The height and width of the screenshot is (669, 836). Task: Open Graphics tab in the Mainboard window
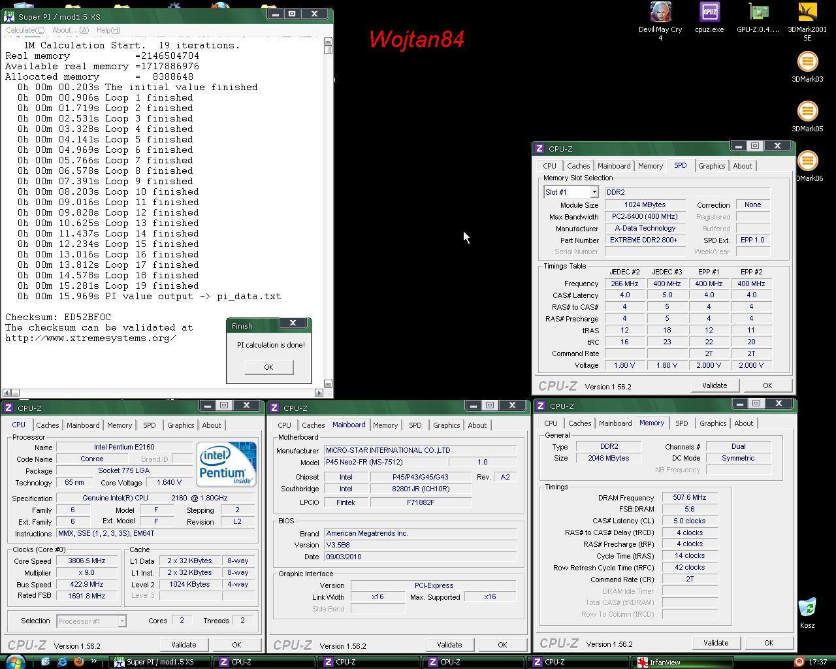[x=447, y=425]
